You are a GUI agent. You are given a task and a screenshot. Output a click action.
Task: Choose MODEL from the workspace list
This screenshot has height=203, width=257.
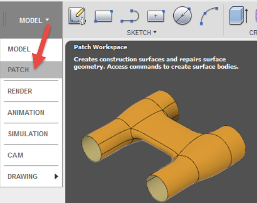tap(31, 49)
